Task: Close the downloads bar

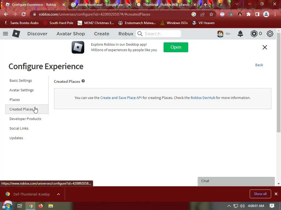Action: click(276, 194)
